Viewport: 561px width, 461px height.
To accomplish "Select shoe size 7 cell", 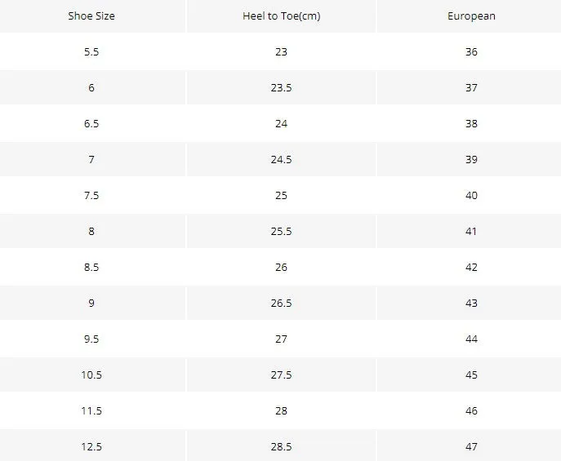I will [x=91, y=159].
